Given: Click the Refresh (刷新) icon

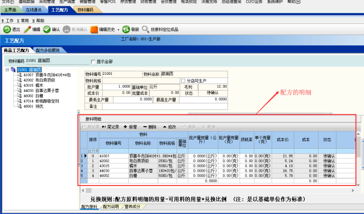Looking at the screenshot, I should (x=126, y=29).
